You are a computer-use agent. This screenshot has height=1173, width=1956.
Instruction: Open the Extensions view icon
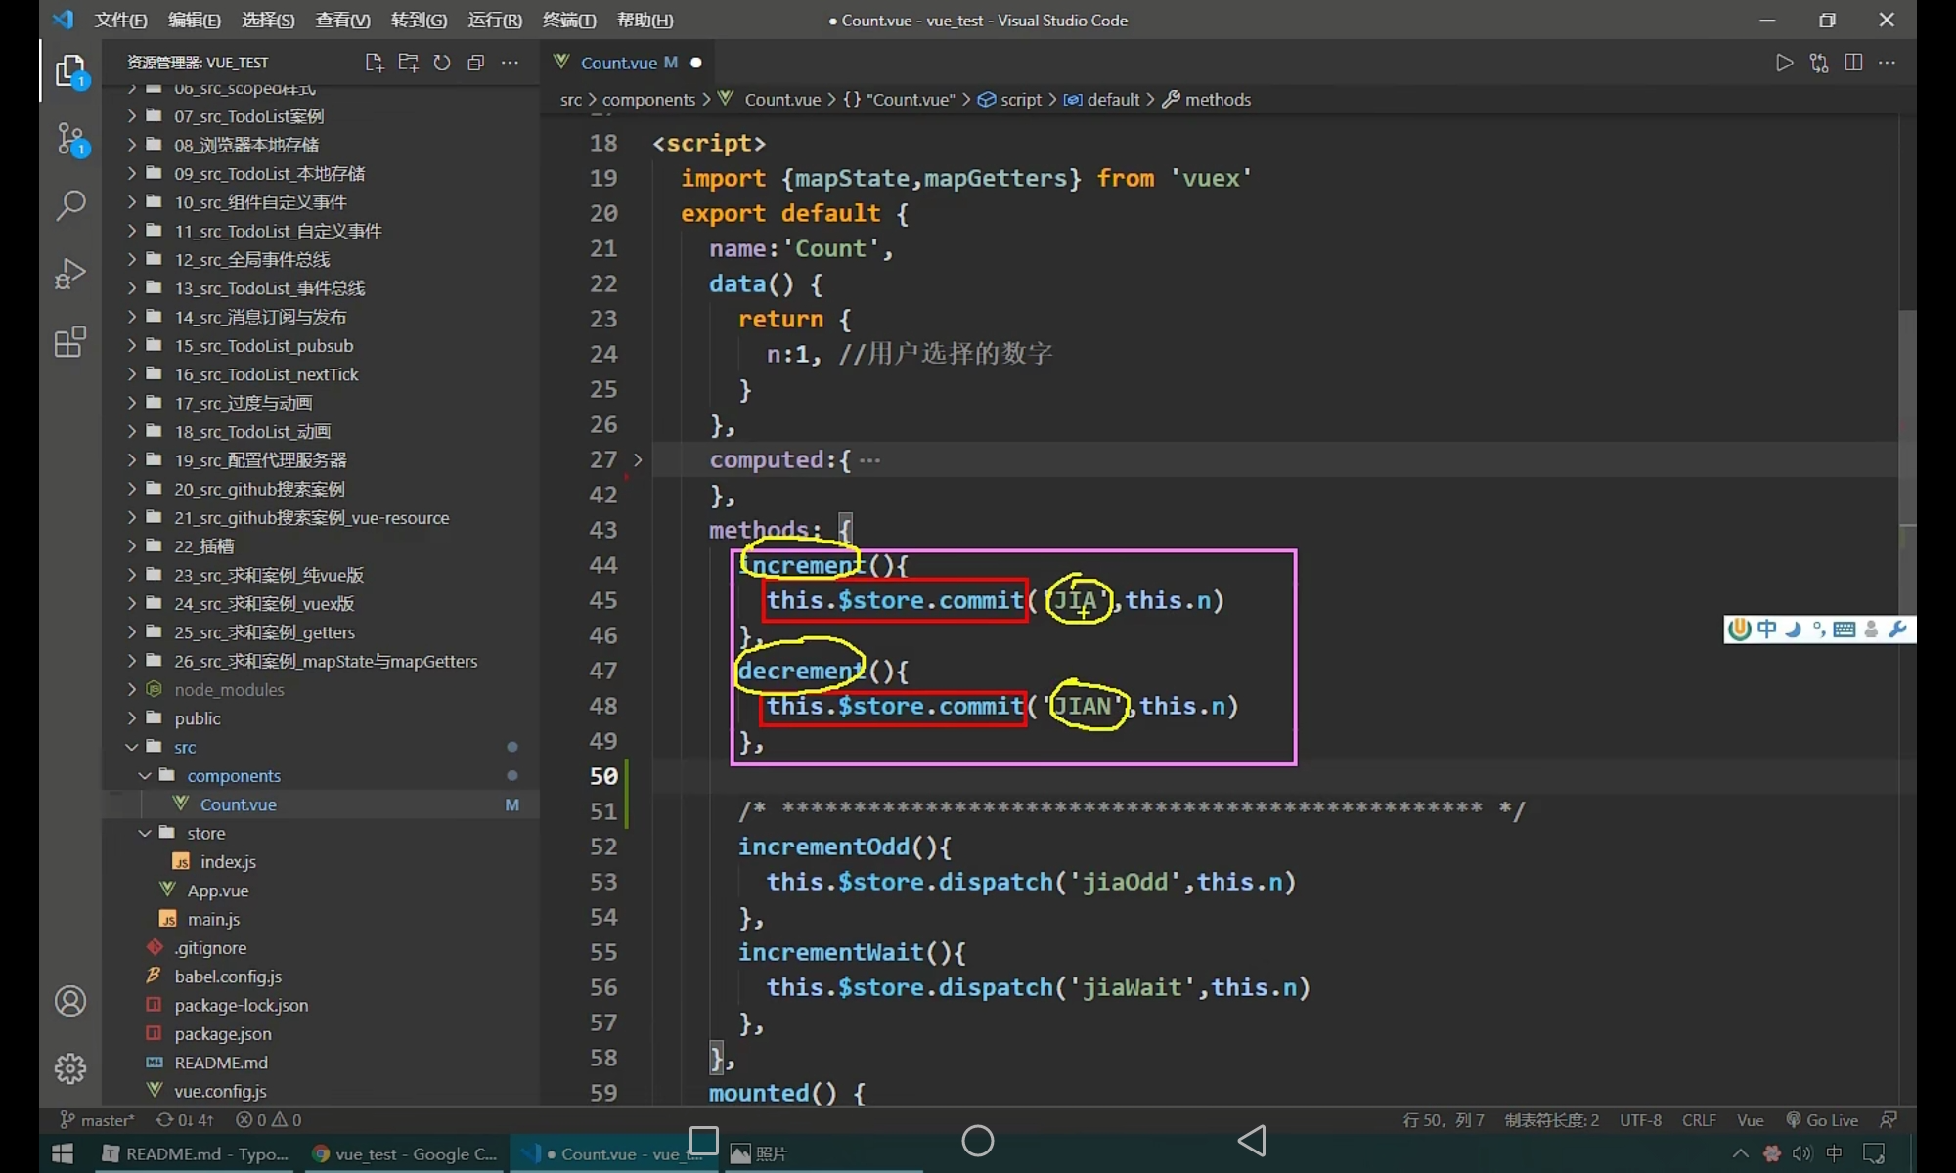70,342
